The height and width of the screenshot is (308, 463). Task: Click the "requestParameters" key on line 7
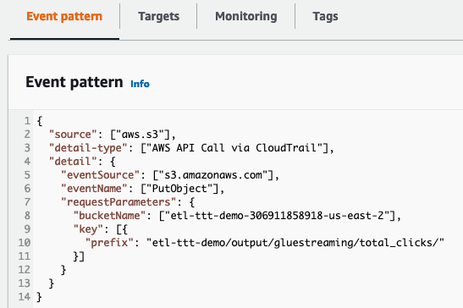click(119, 202)
